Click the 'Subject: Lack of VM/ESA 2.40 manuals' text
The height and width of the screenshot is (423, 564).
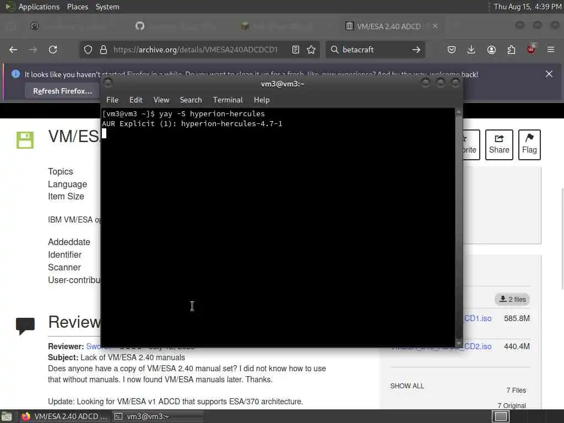coord(116,357)
